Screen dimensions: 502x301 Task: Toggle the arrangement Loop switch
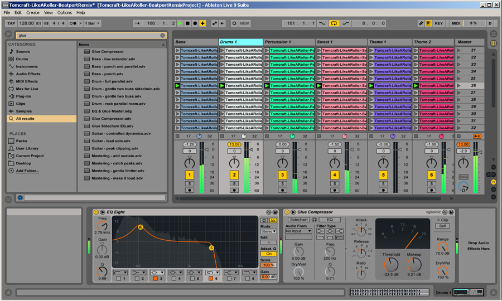334,23
